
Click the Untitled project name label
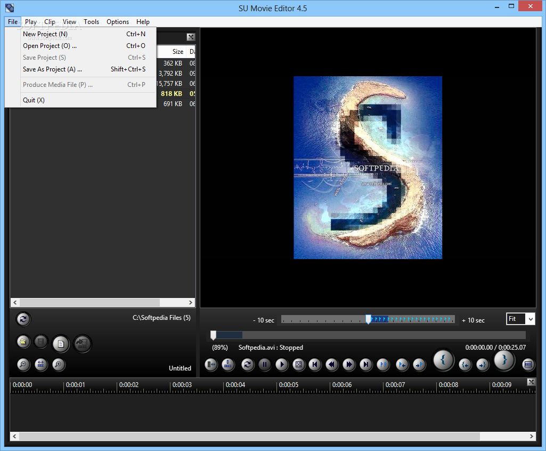click(180, 368)
